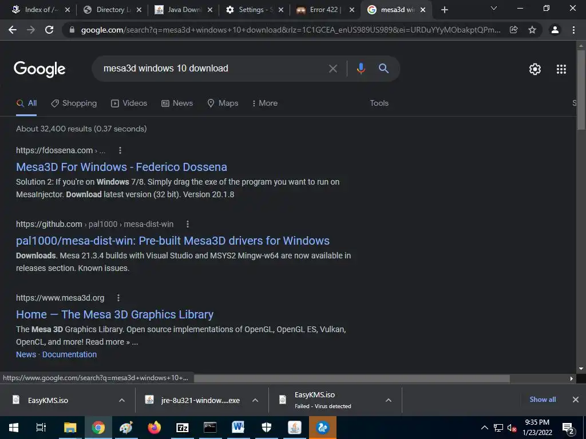Open the Chrome profile menu
Image resolution: width=586 pixels, height=439 pixels.
coord(555,30)
